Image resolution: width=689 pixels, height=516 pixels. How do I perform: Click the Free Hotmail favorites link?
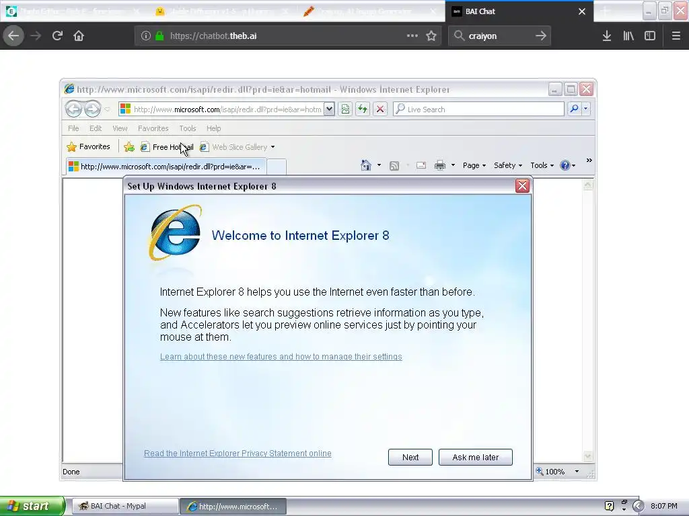[x=167, y=147]
